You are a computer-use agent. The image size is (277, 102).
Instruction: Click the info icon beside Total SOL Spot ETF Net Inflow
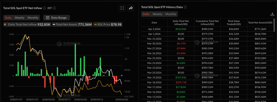click(44, 8)
